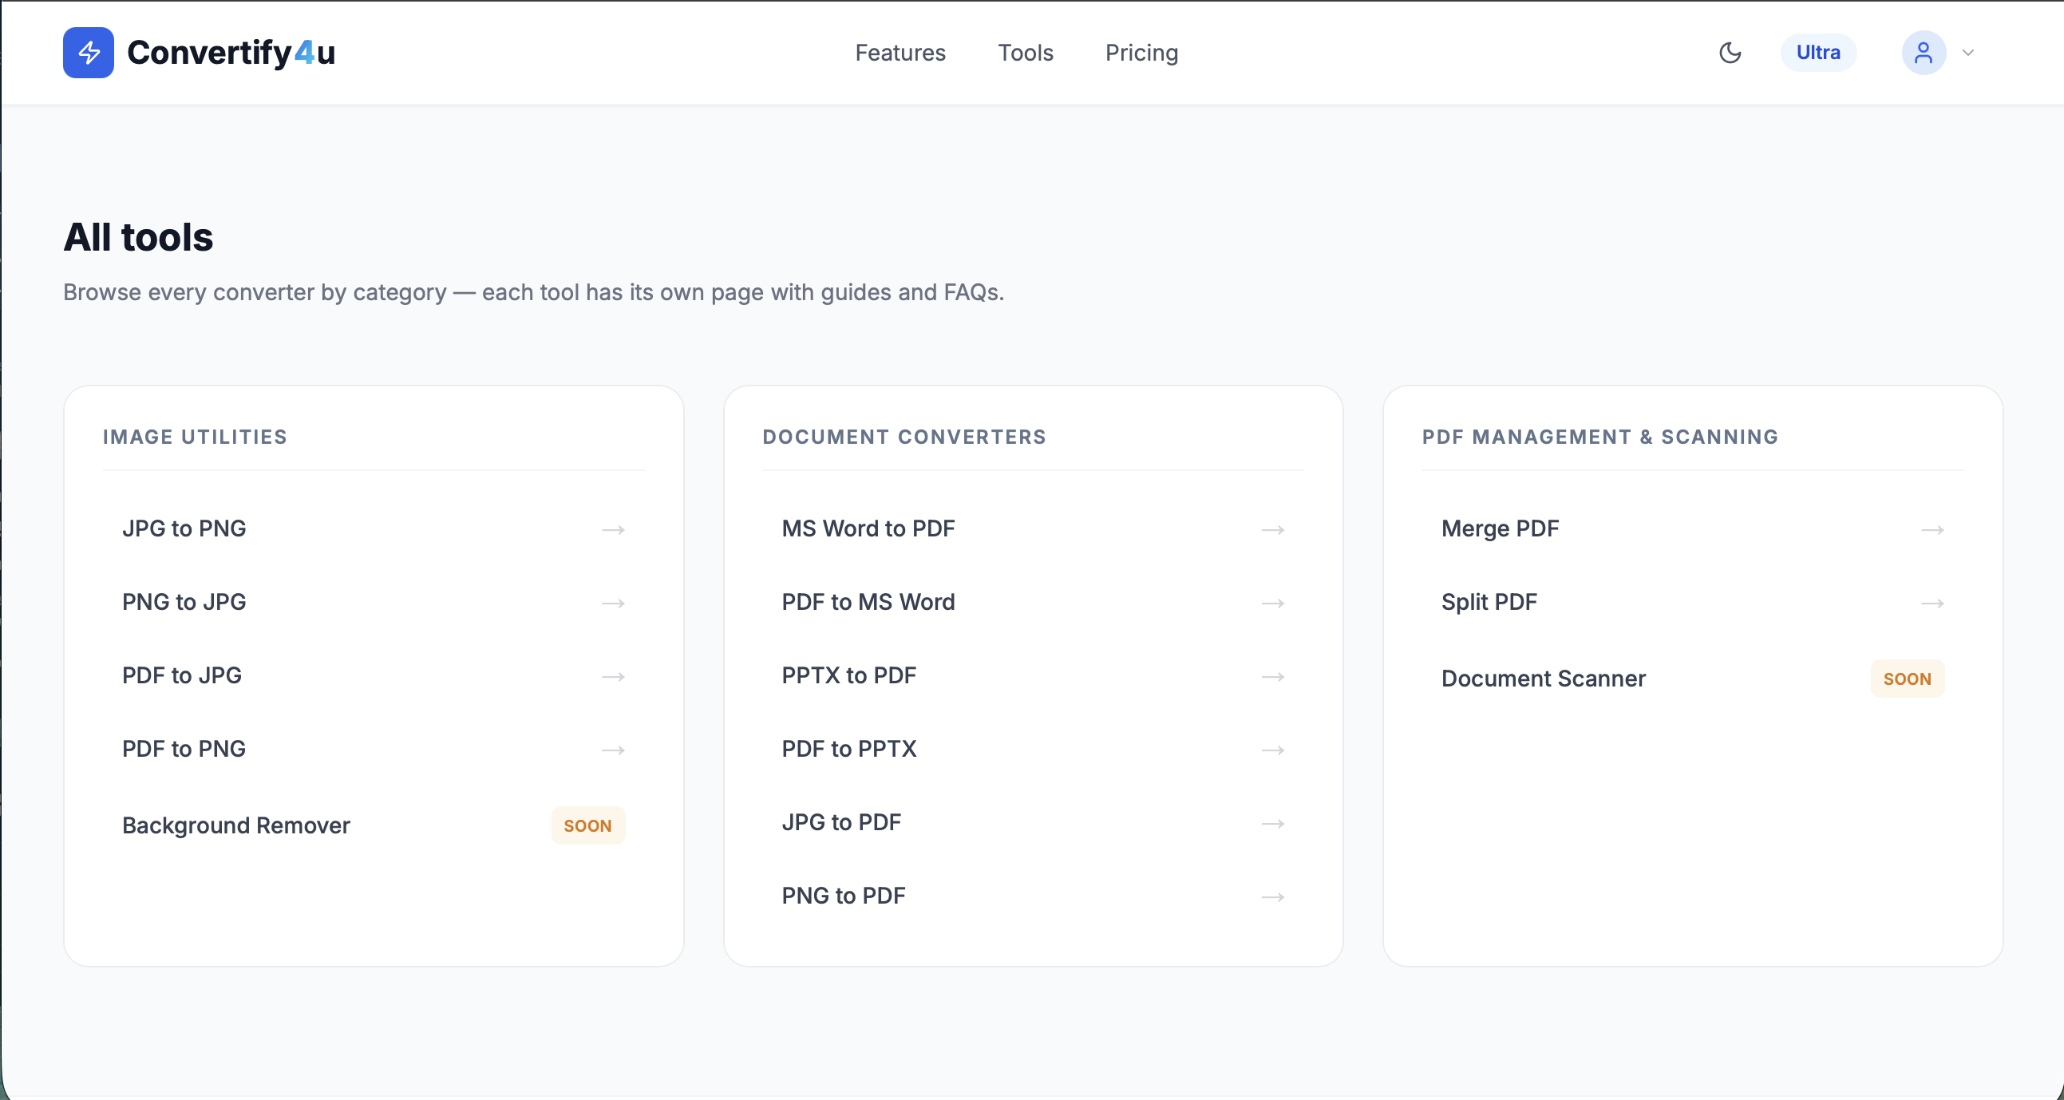Click the arrow beside Merge PDF
The width and height of the screenshot is (2064, 1100).
[x=1932, y=529]
